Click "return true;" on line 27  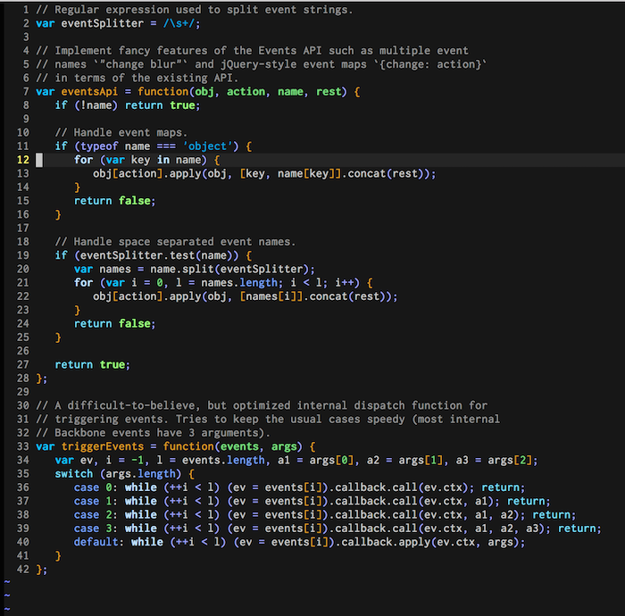coord(93,364)
